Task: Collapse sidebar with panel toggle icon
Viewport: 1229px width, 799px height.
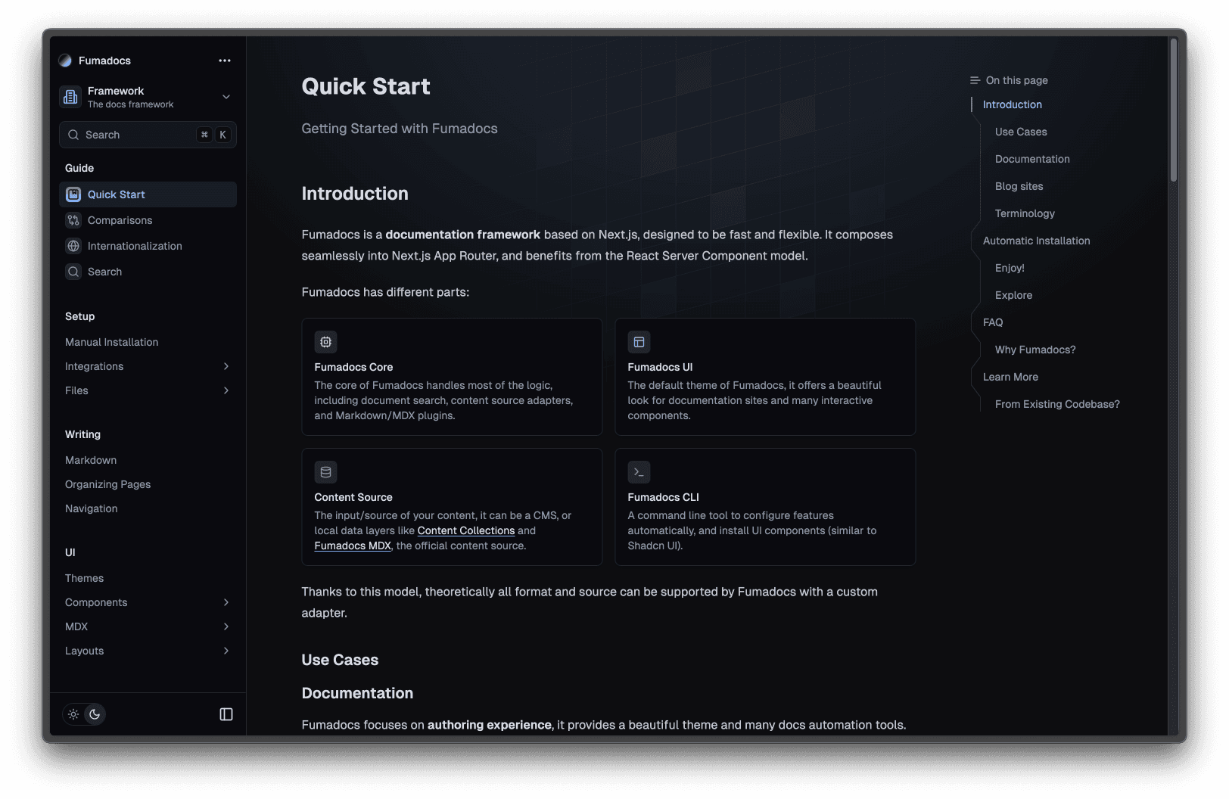Action: (226, 714)
